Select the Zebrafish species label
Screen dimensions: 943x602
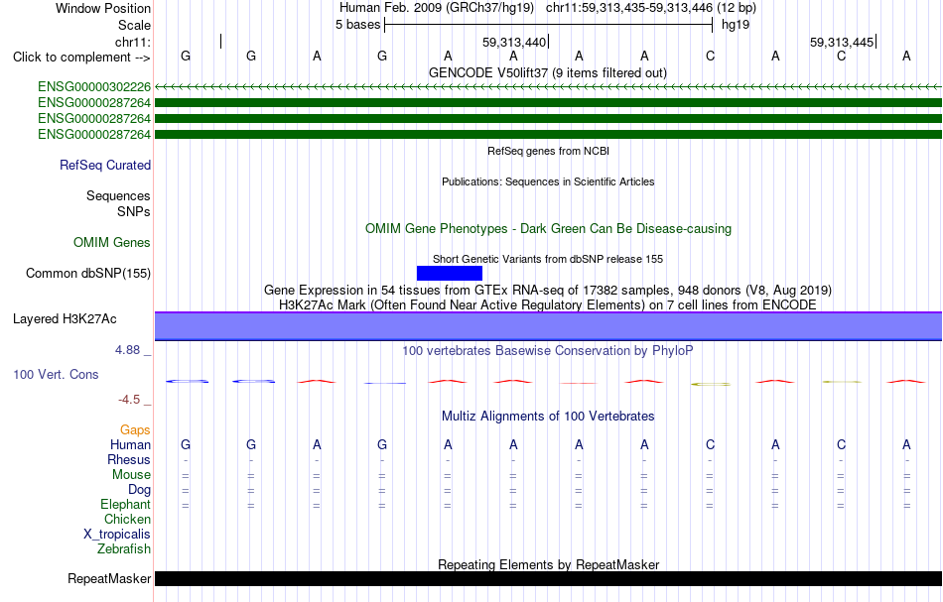point(124,548)
